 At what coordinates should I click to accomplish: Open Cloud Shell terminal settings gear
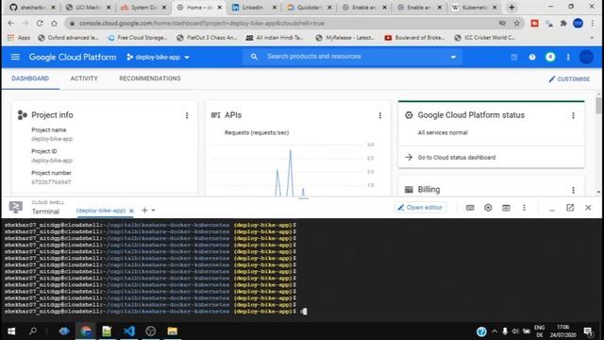[x=488, y=208]
